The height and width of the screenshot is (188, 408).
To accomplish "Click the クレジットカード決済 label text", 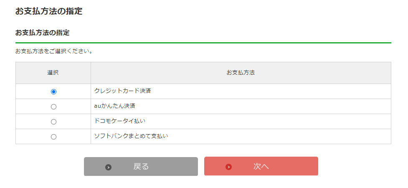I will click(122, 91).
